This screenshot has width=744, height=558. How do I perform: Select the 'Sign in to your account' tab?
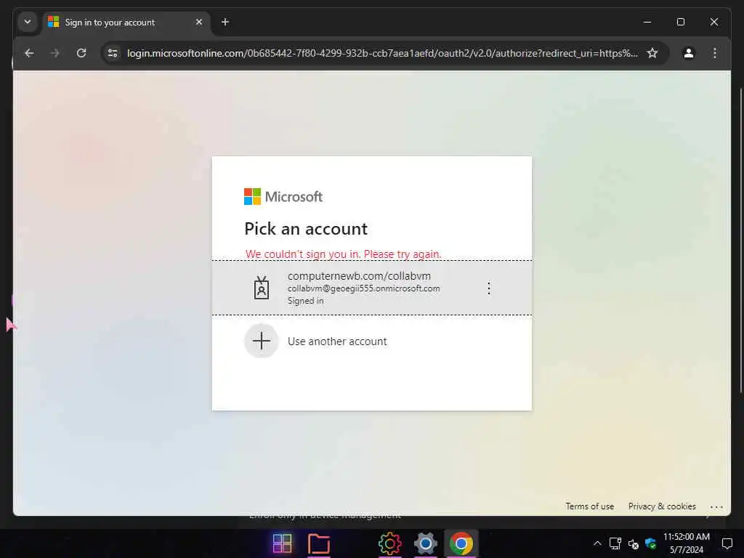(126, 23)
